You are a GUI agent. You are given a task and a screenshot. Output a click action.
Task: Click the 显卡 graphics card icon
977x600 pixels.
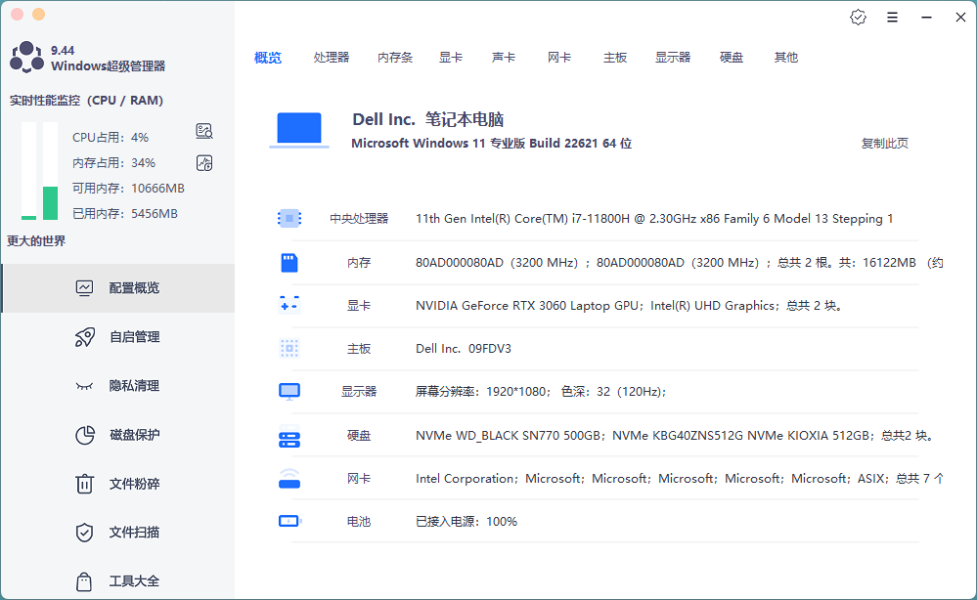click(289, 305)
